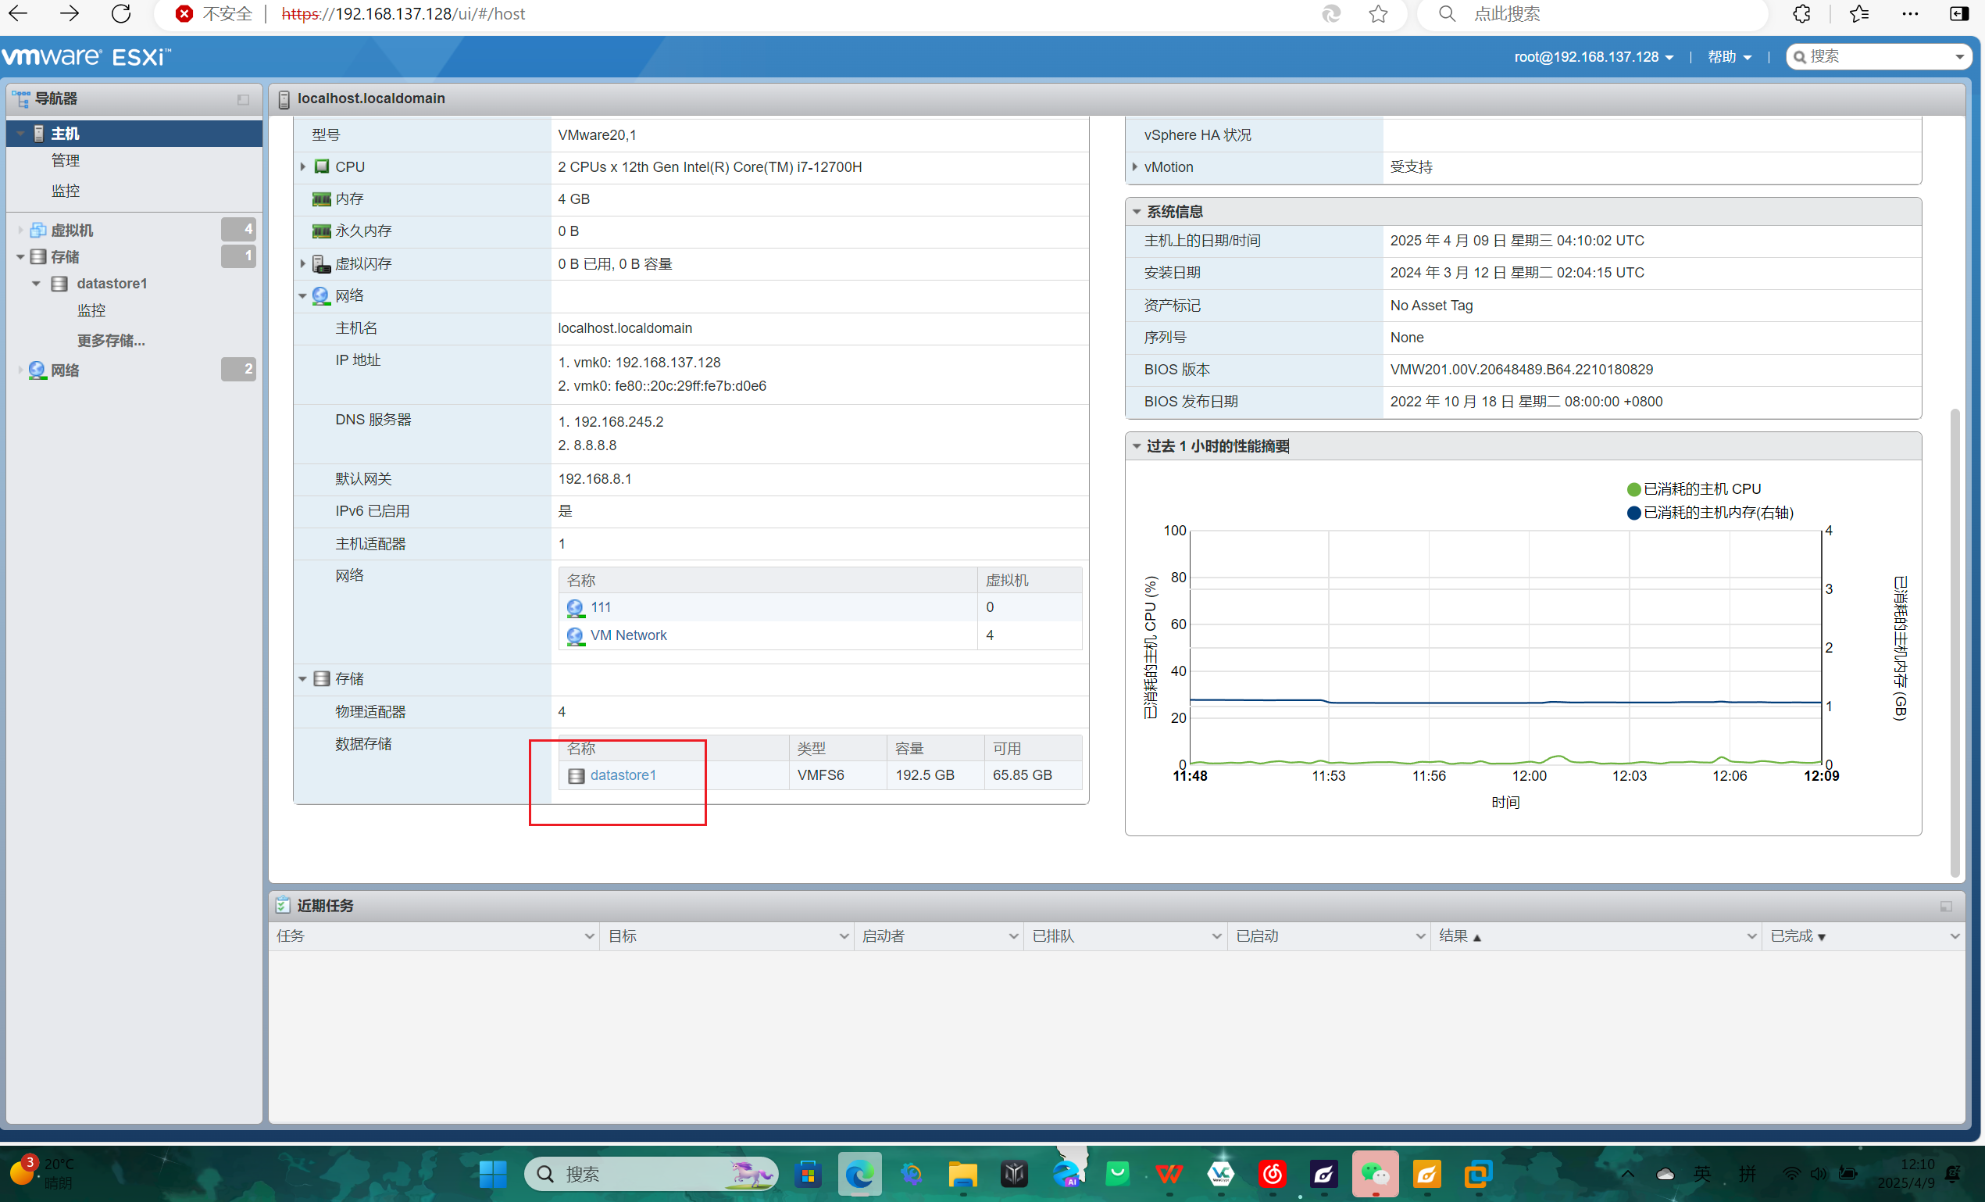Click the browser refresh icon

click(121, 14)
